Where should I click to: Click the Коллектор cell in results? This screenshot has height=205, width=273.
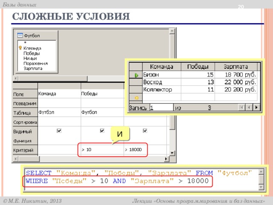162,90
